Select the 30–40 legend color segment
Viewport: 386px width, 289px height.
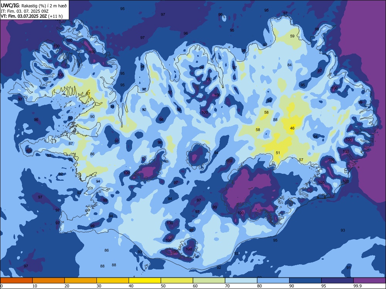point(113,281)
